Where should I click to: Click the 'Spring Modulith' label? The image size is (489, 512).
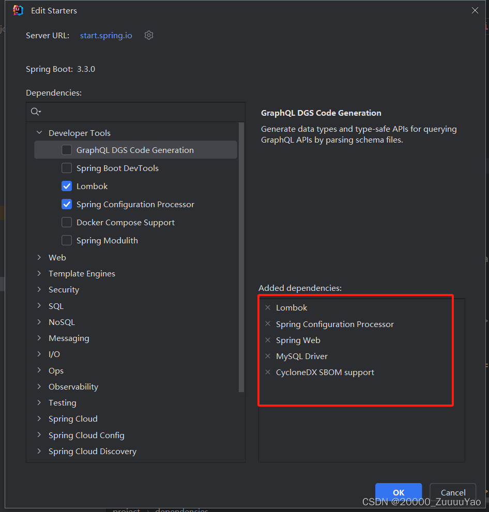coord(107,241)
